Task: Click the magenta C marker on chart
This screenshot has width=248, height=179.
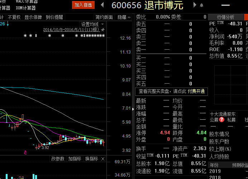Action: (25, 153)
